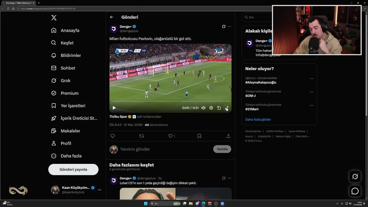Viewport: 368px width, 207px height.
Task: Open account menu dots next to Kaan Küçükyılmaz
Action: point(99,190)
